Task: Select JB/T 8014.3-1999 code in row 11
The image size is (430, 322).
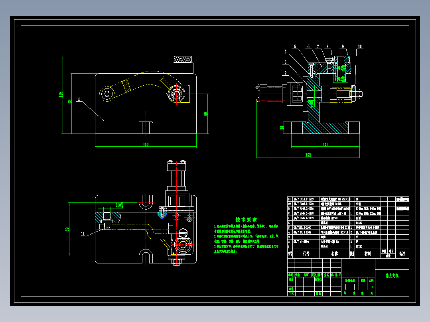Action: pos(303,199)
